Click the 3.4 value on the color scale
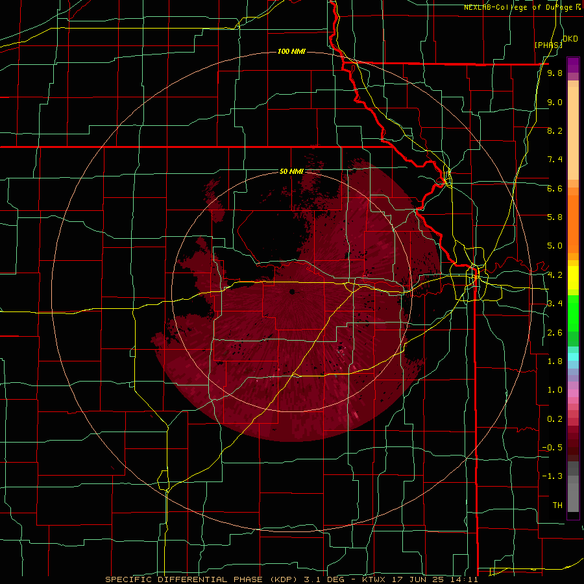584x584 pixels. [x=555, y=304]
